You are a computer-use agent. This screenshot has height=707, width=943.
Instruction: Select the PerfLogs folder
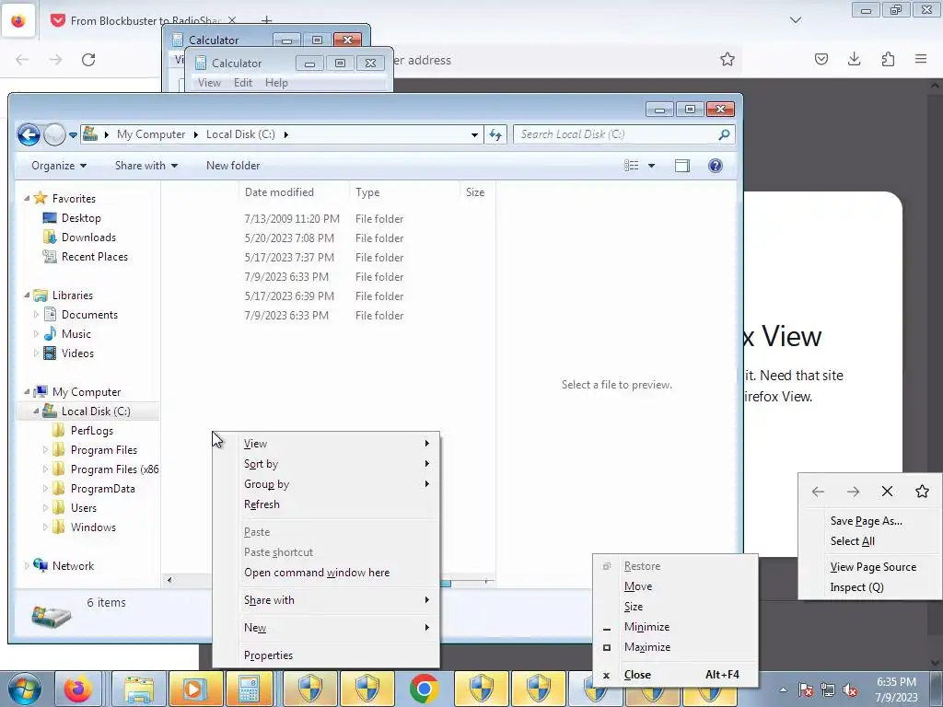tap(91, 431)
